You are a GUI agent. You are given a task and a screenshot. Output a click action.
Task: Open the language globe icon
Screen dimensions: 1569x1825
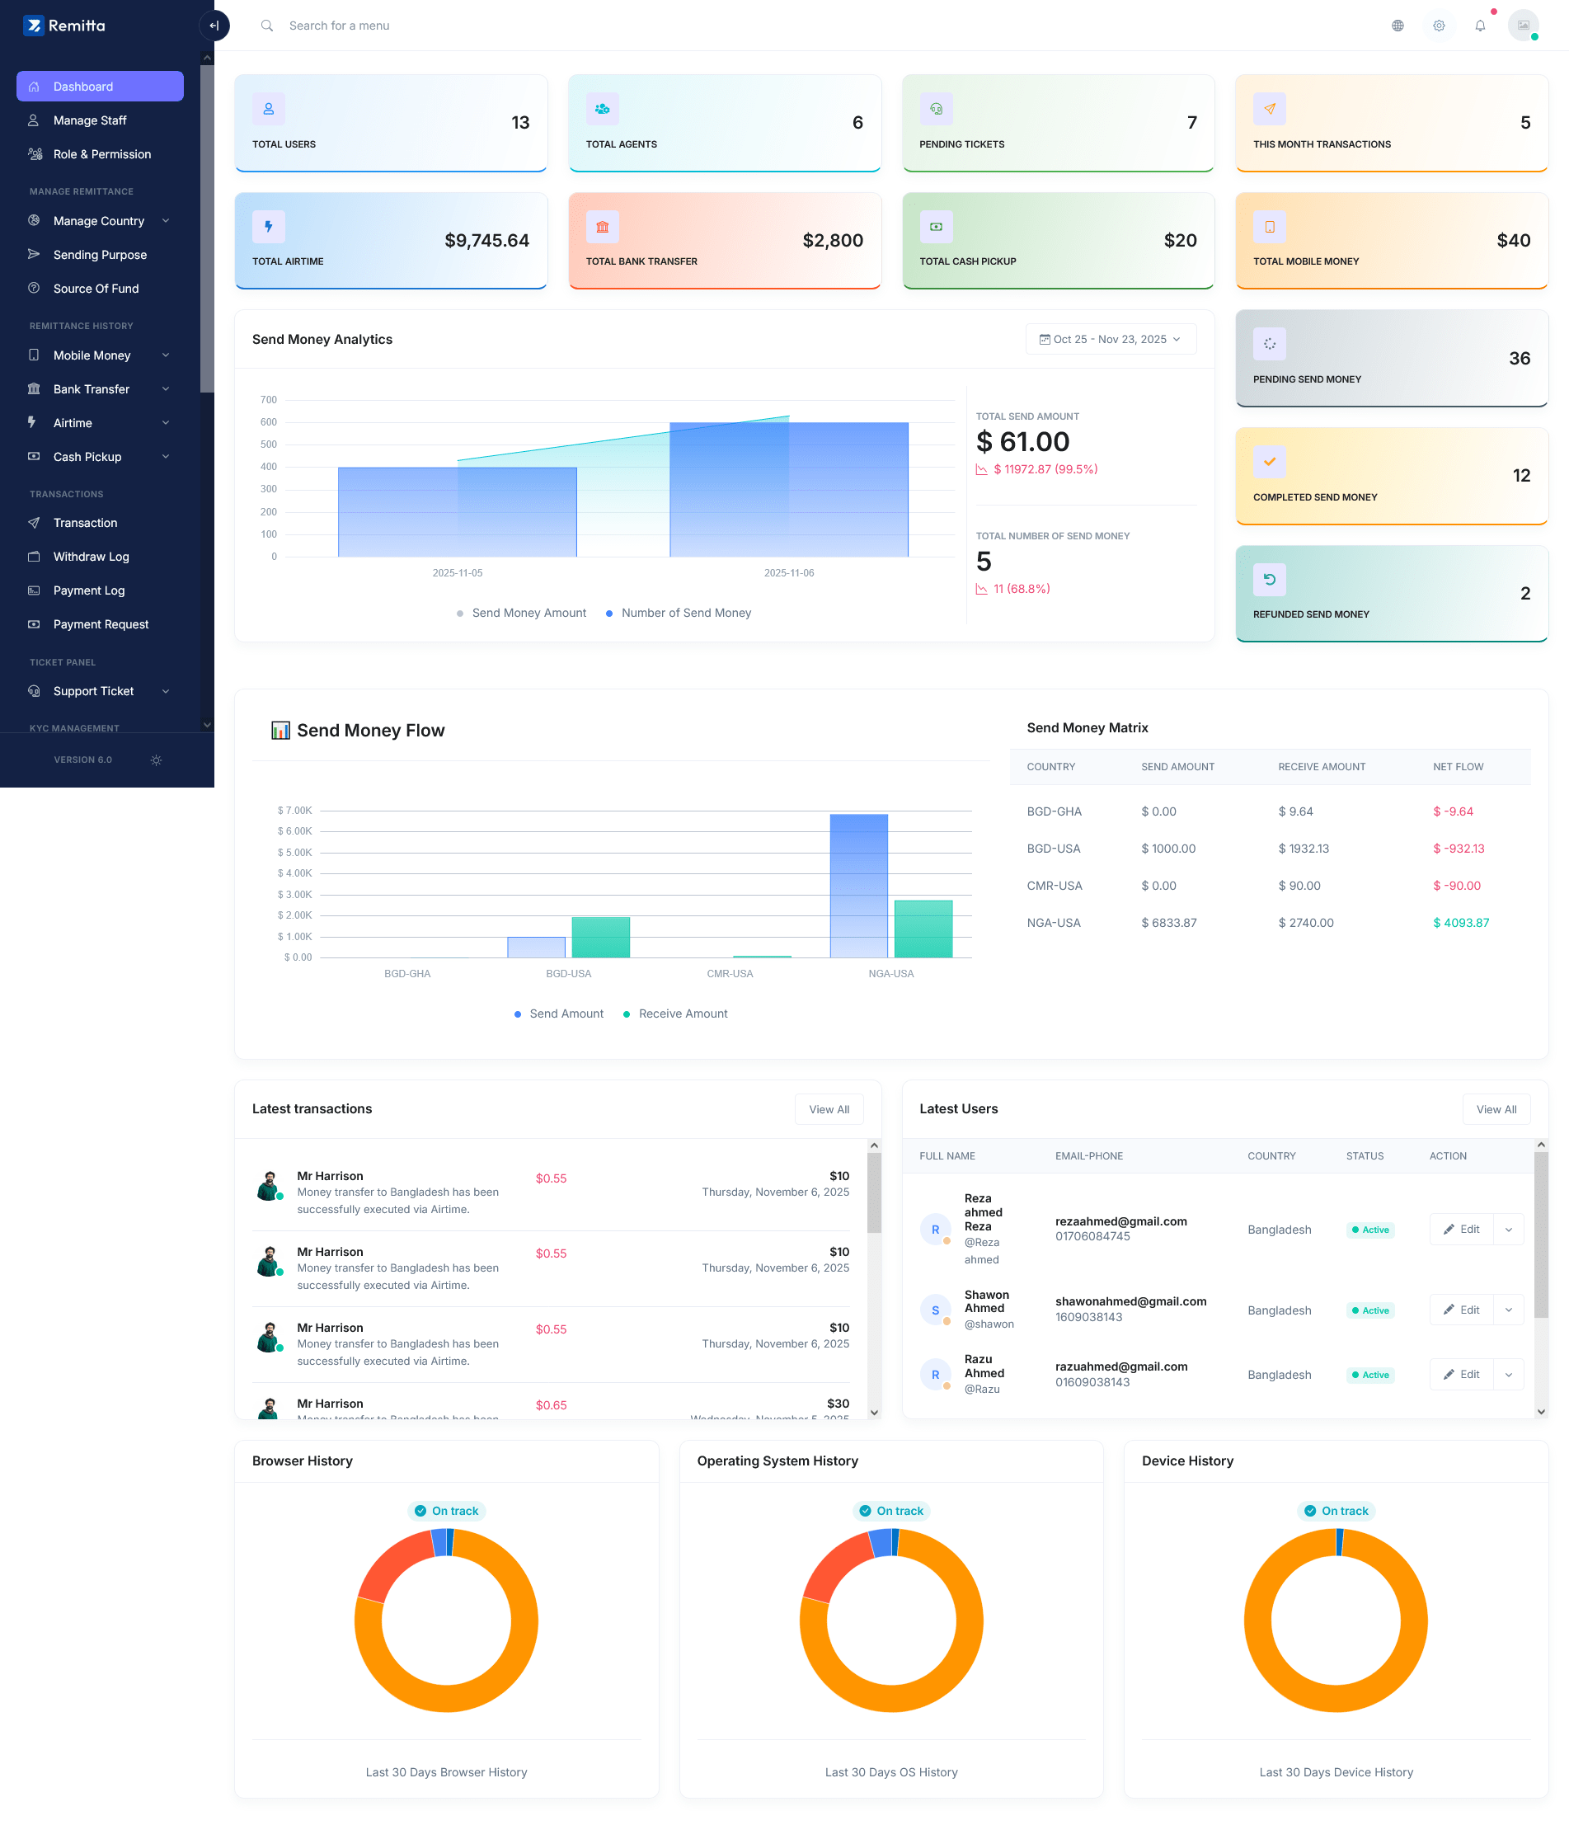pos(1398,26)
